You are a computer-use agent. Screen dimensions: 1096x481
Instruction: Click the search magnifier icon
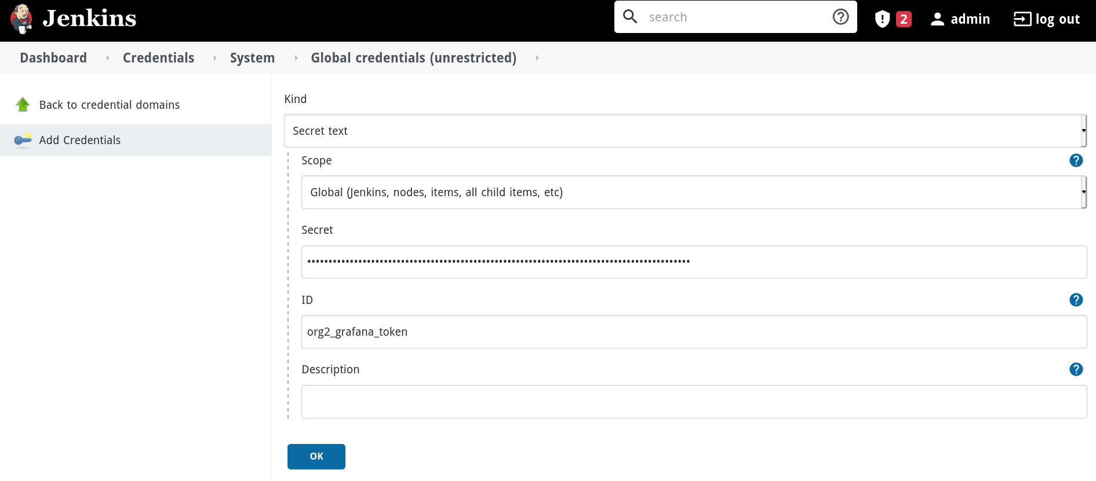(x=630, y=17)
